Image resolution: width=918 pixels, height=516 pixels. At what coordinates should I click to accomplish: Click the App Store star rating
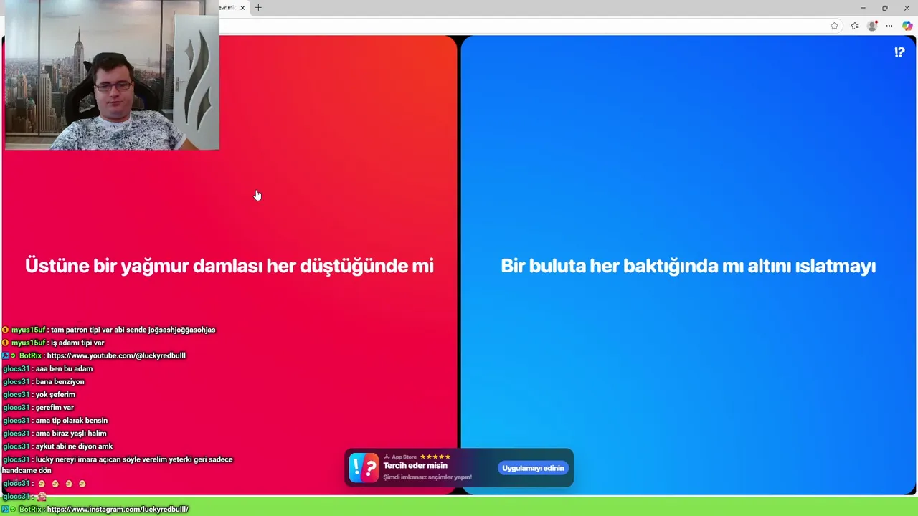click(435, 457)
